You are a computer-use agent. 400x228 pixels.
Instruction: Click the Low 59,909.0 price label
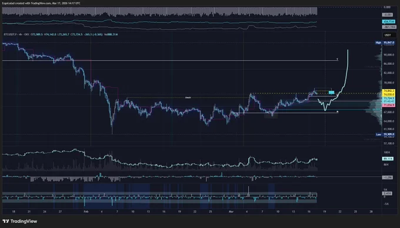385,134
